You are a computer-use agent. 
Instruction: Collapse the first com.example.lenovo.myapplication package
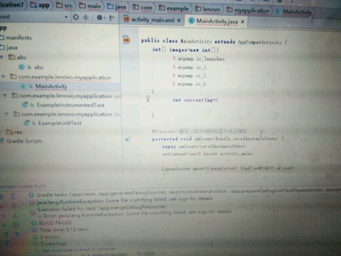click(x=3, y=77)
